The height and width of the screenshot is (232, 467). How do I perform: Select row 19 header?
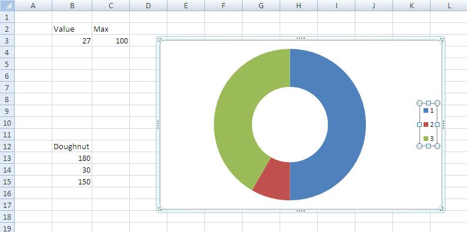[7, 228]
